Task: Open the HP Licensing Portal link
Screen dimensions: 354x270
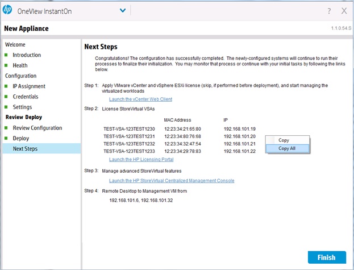Action: point(141,159)
